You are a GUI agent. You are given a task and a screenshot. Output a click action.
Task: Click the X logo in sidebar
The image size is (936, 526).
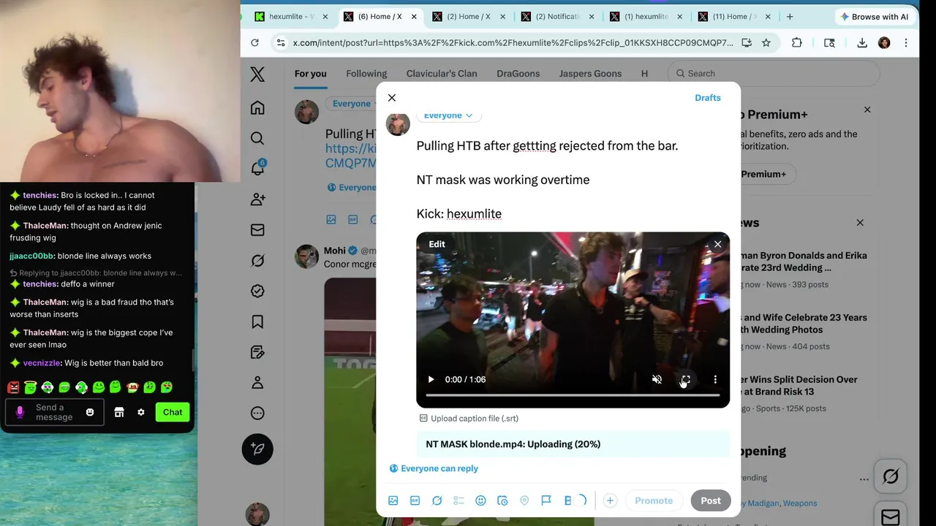[257, 74]
